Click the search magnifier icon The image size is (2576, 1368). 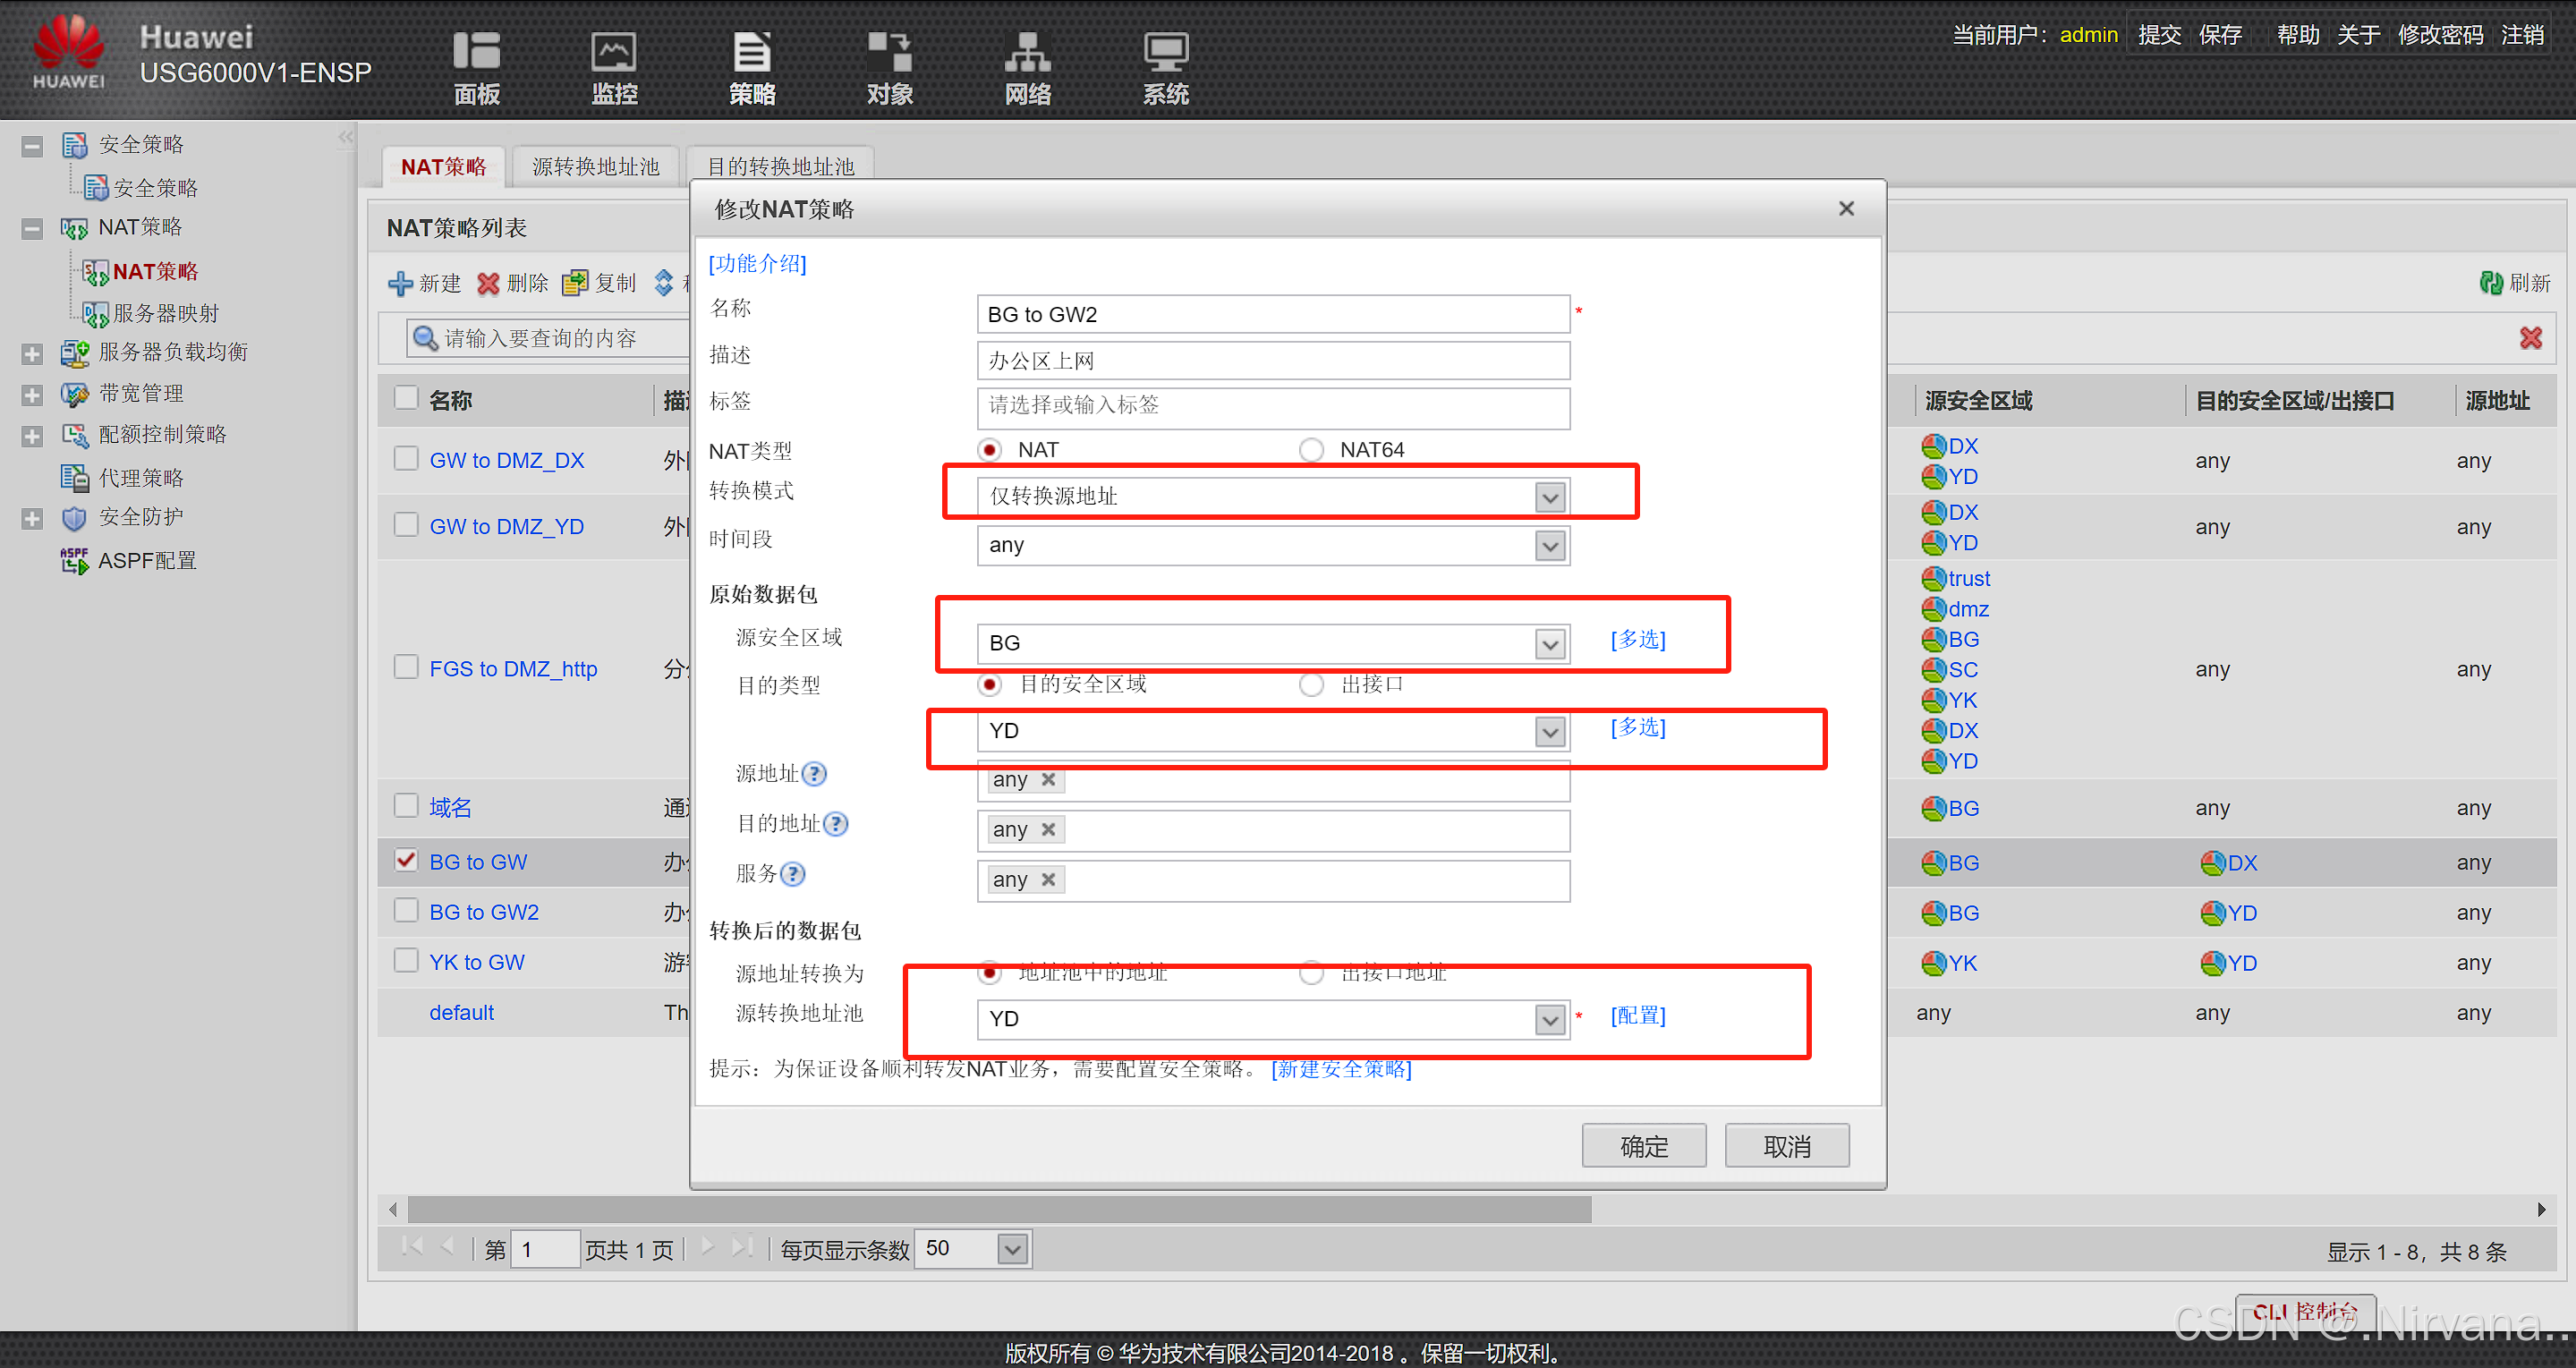coord(425,338)
